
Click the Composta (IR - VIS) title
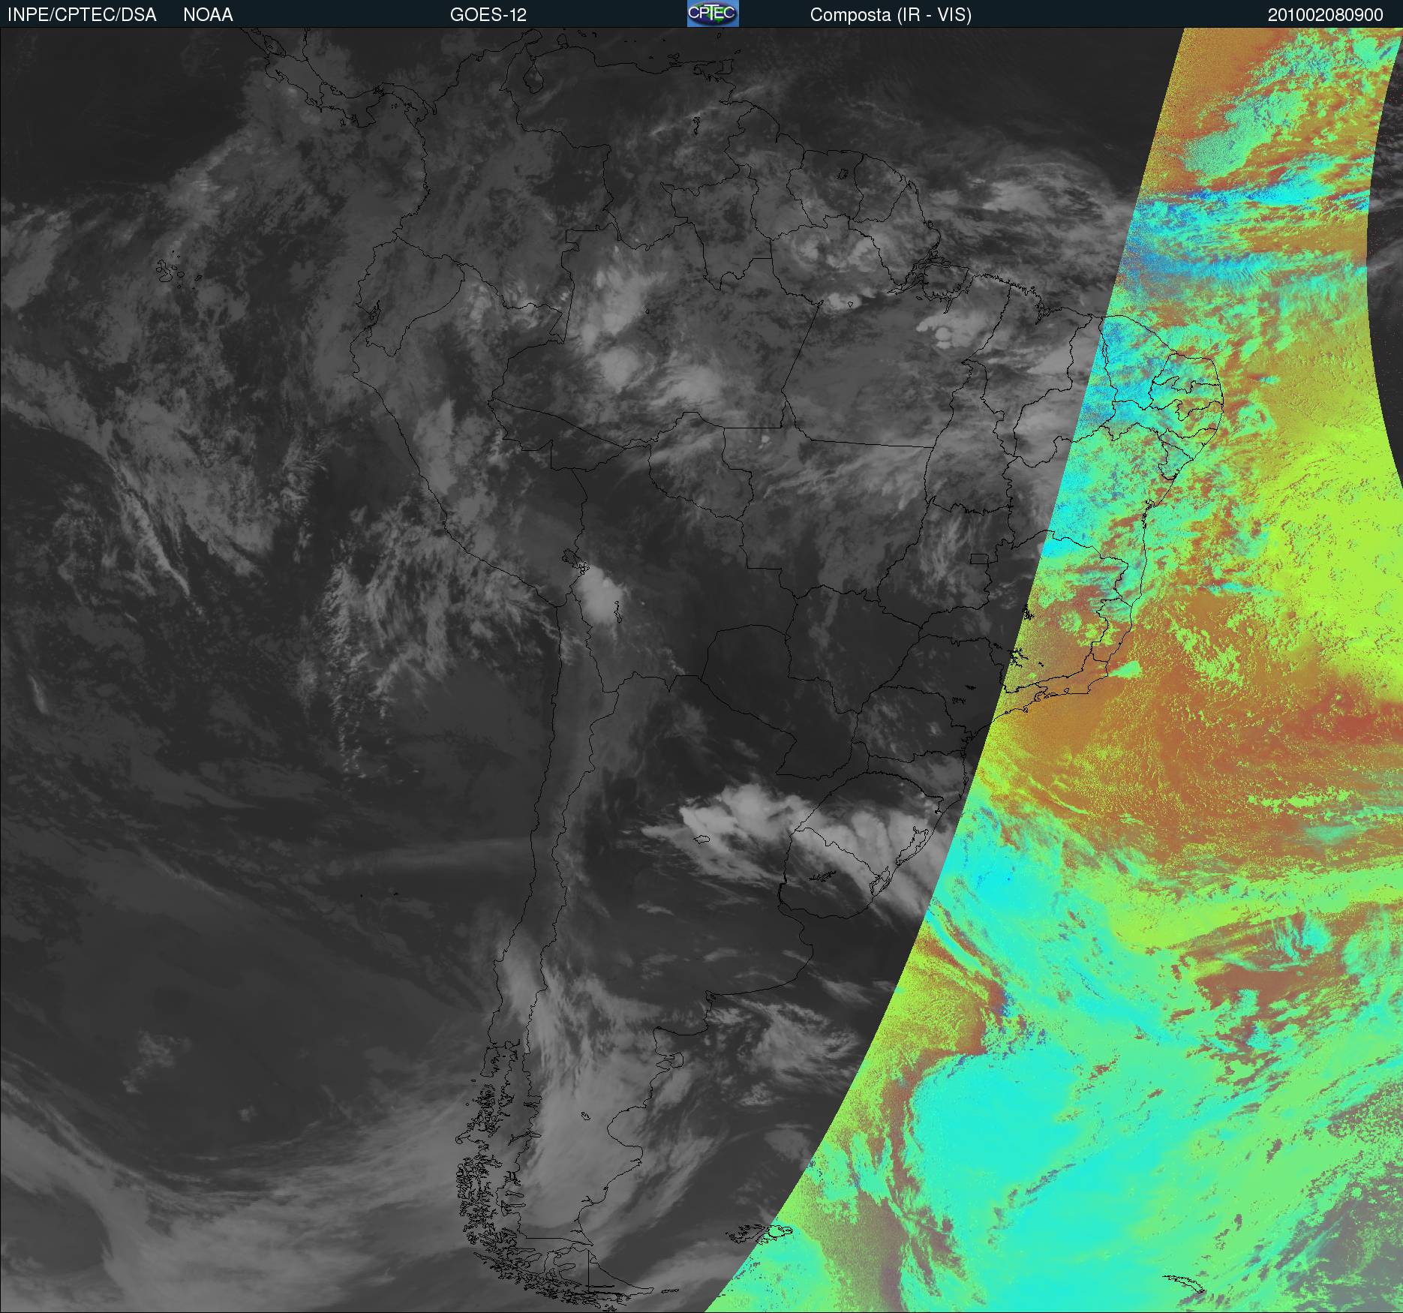click(x=891, y=15)
